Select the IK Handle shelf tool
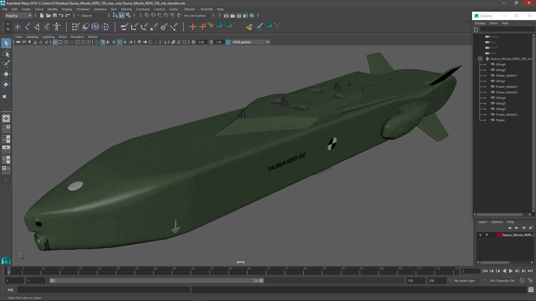The width and height of the screenshot is (536, 301). tap(37, 27)
